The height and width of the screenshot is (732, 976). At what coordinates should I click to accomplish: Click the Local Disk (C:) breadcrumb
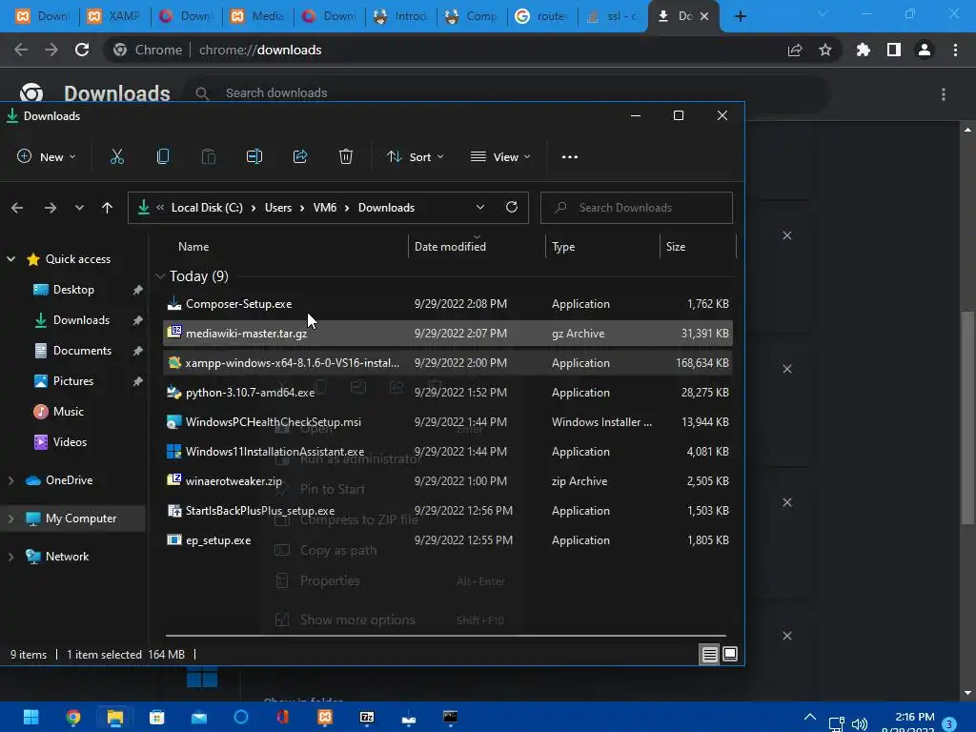207,207
